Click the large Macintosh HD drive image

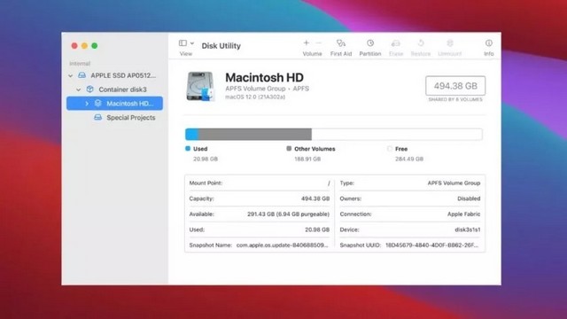[x=201, y=87]
